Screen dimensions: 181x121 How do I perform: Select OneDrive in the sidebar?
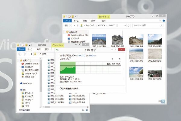pyautogui.click(x=26, y=83)
